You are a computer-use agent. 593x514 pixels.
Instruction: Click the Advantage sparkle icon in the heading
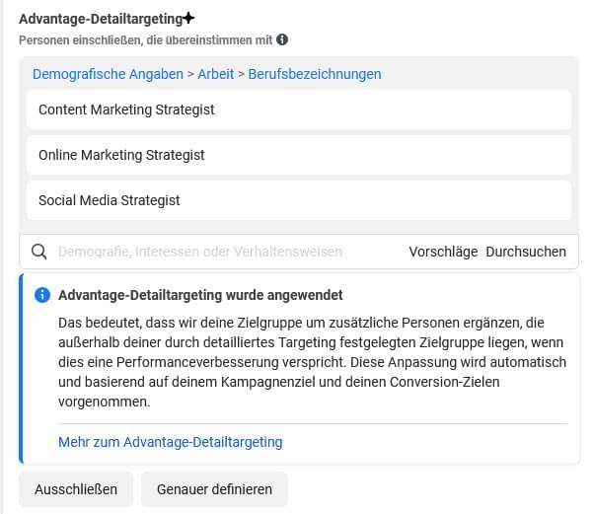[188, 18]
